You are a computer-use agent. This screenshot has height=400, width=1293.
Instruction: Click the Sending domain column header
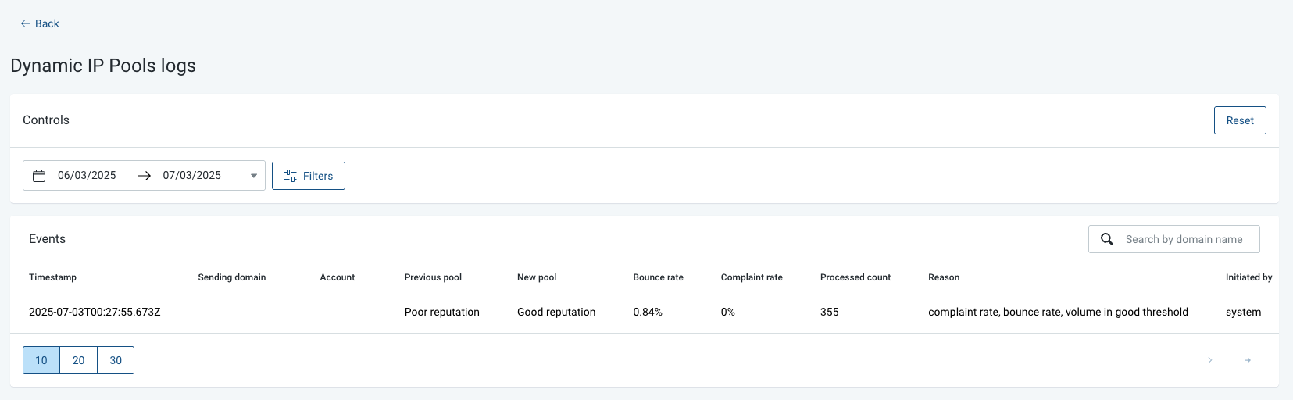232,277
